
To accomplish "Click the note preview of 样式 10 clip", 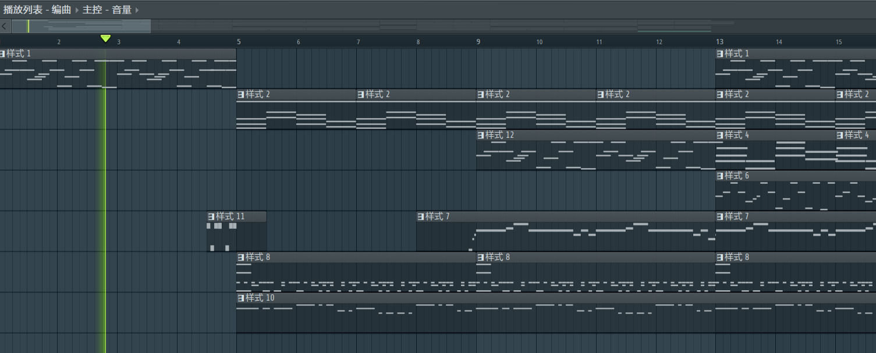I will [x=556, y=318].
